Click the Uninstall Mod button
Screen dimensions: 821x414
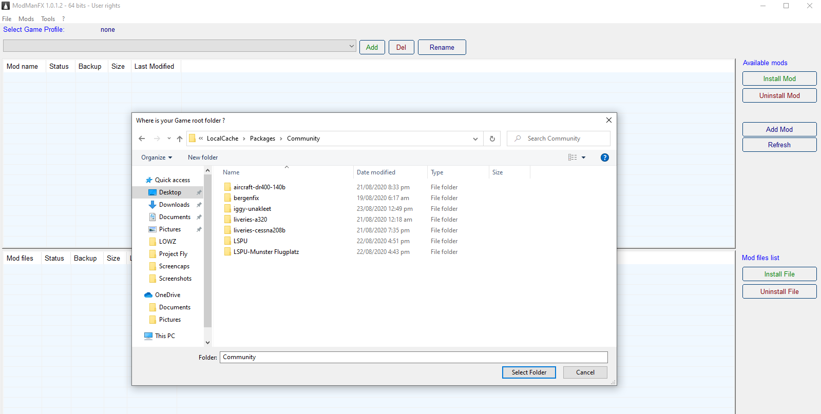click(x=779, y=95)
